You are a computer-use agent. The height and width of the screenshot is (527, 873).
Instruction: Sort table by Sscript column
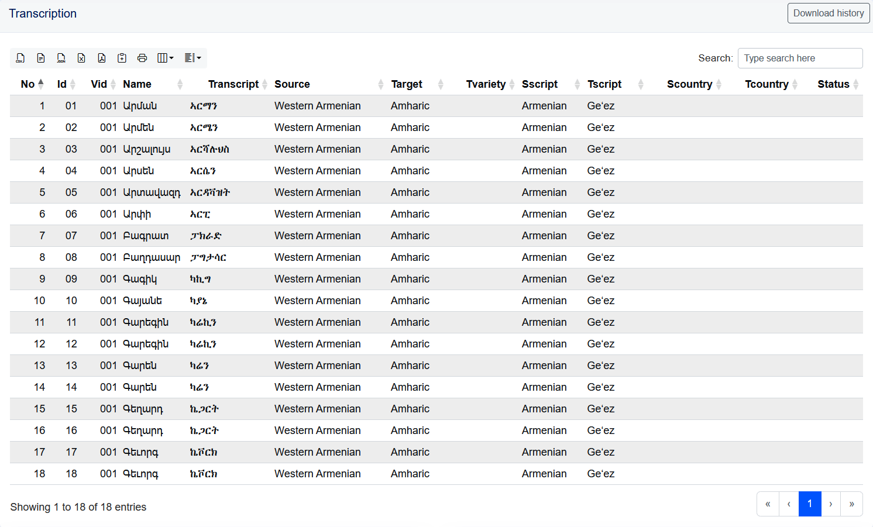(550, 84)
